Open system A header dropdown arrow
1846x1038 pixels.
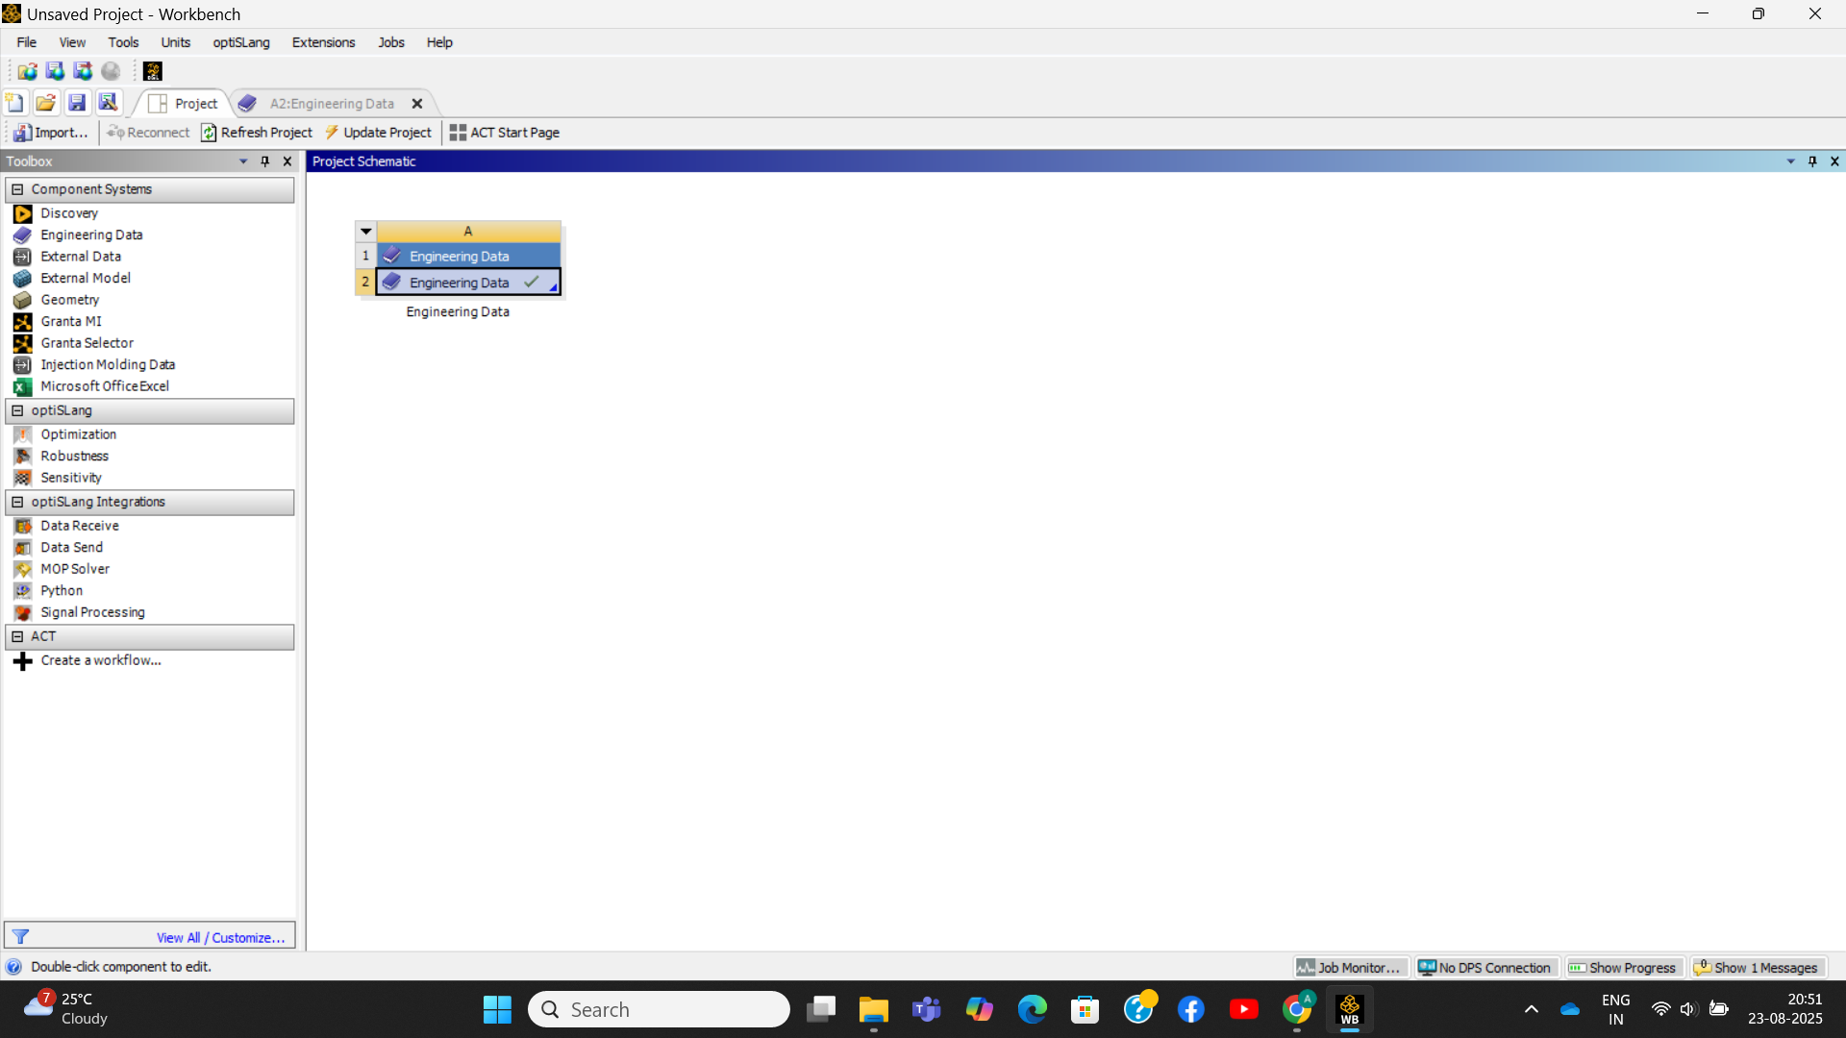tap(365, 232)
